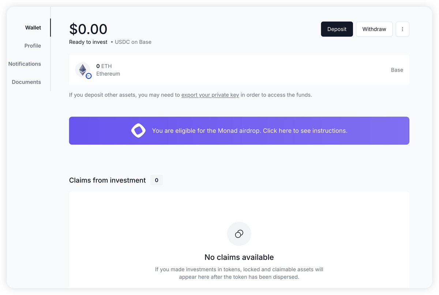Click the Base network badge on ETH icon

89,76
